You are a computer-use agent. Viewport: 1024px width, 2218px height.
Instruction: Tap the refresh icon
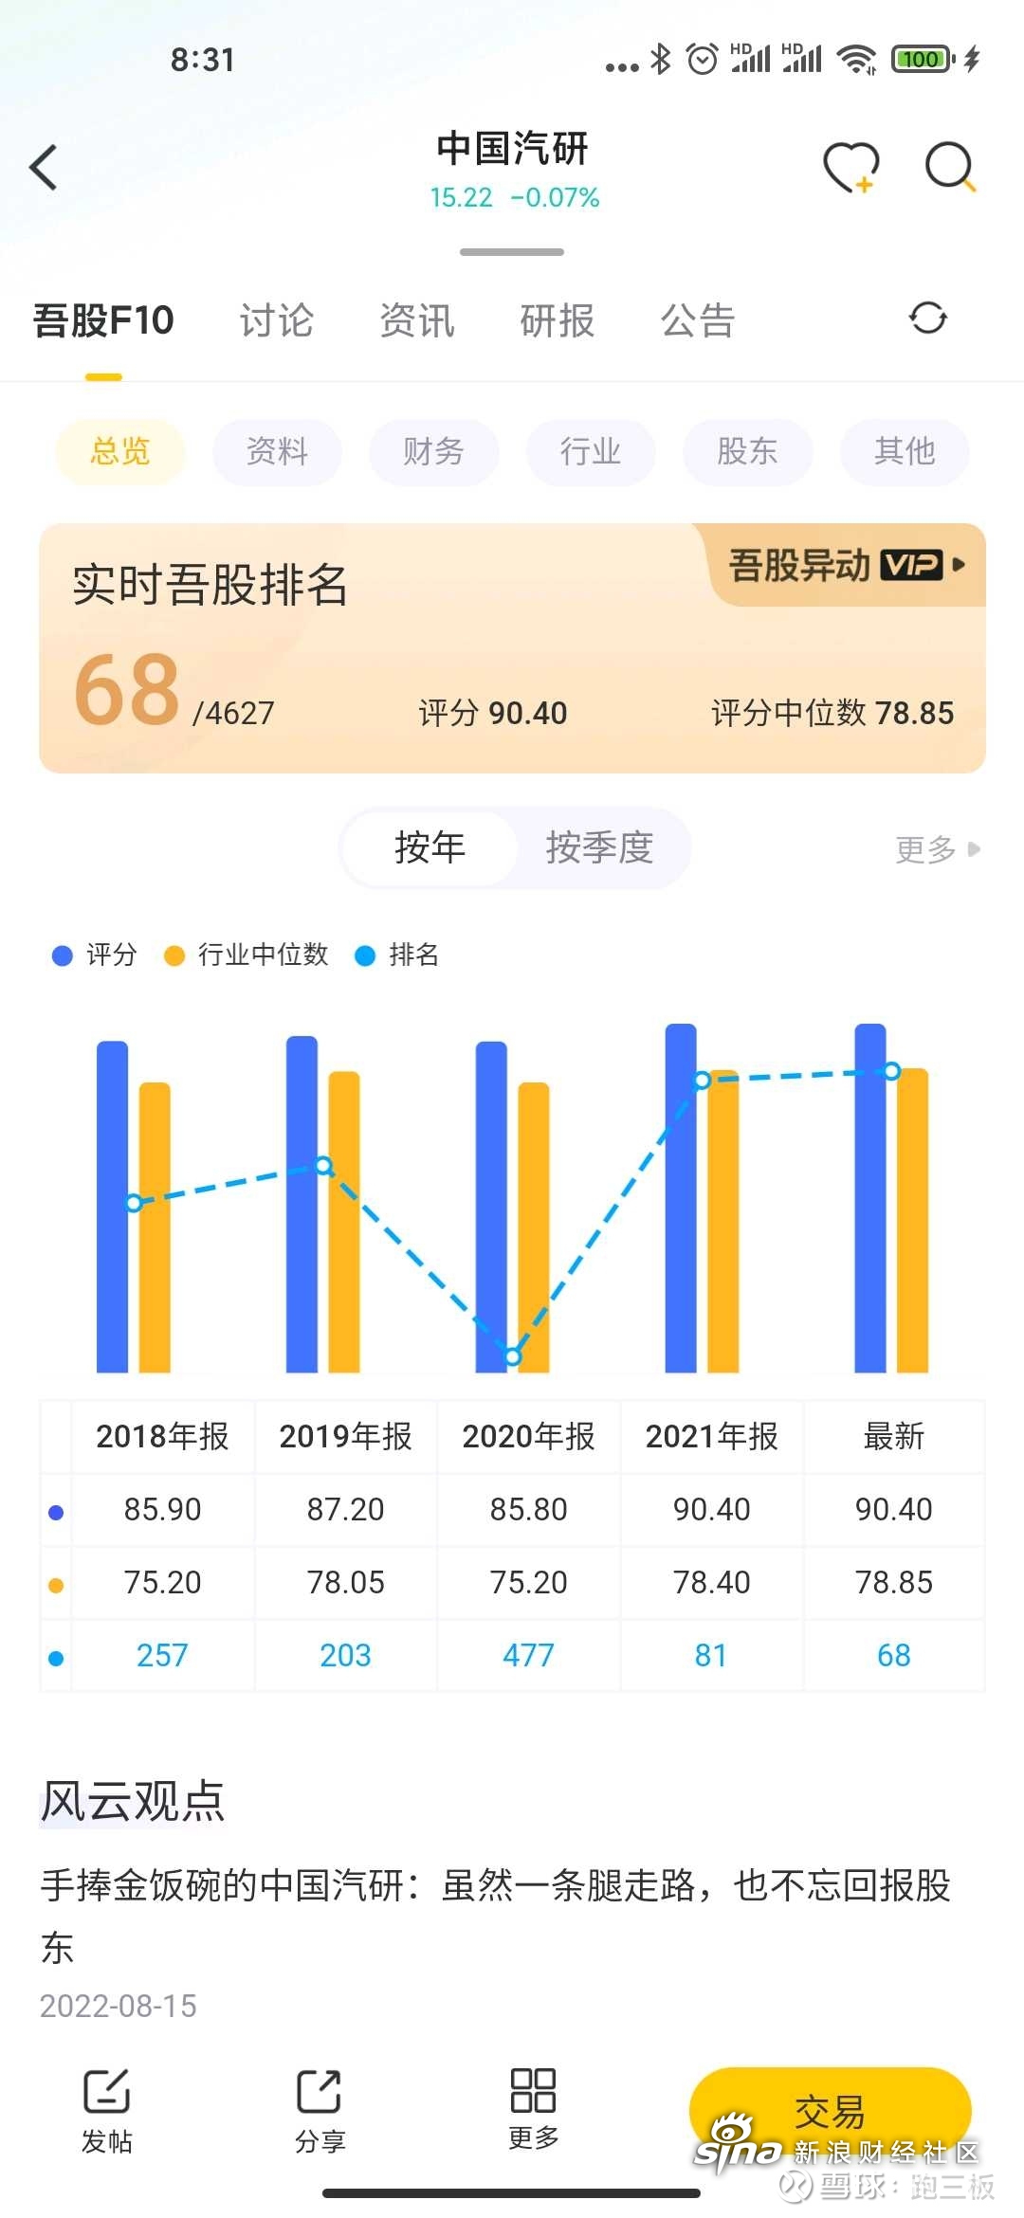click(927, 318)
